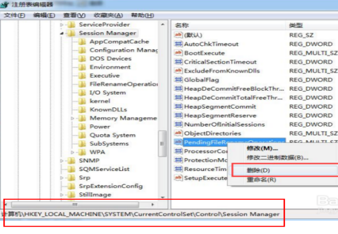Click the registry path in status bar

coord(140,214)
